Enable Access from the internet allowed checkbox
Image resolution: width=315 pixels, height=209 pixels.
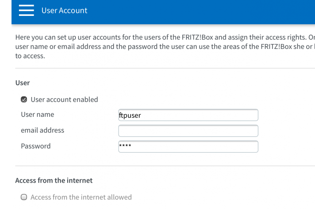click(x=24, y=197)
